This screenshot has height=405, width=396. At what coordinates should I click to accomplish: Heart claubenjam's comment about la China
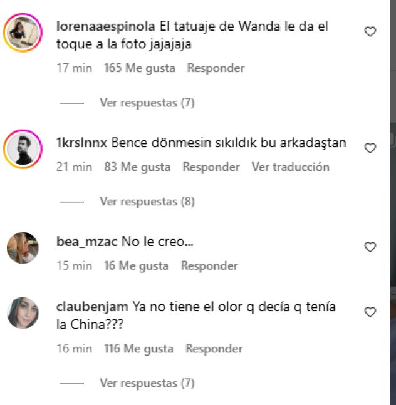[370, 312]
